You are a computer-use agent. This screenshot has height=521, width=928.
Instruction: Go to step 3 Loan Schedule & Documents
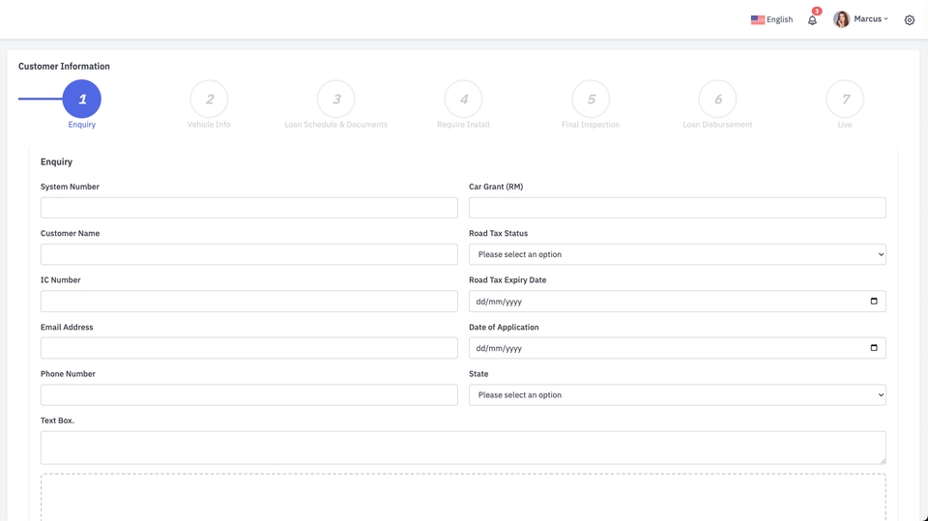[x=336, y=99]
